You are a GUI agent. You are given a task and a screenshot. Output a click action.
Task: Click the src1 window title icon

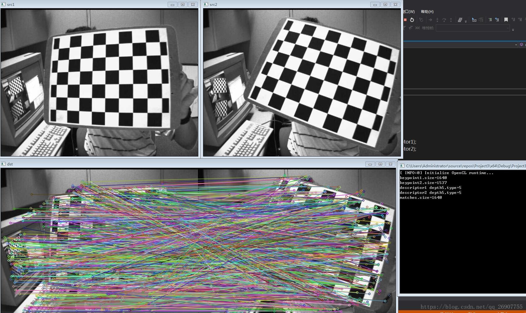pos(3,4)
